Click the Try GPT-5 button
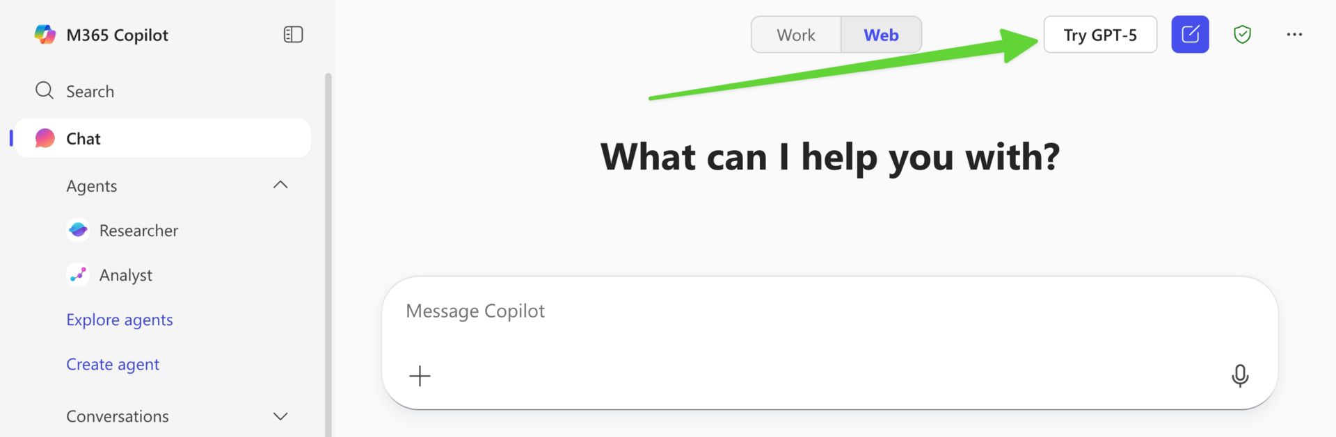1336x437 pixels. click(1100, 35)
